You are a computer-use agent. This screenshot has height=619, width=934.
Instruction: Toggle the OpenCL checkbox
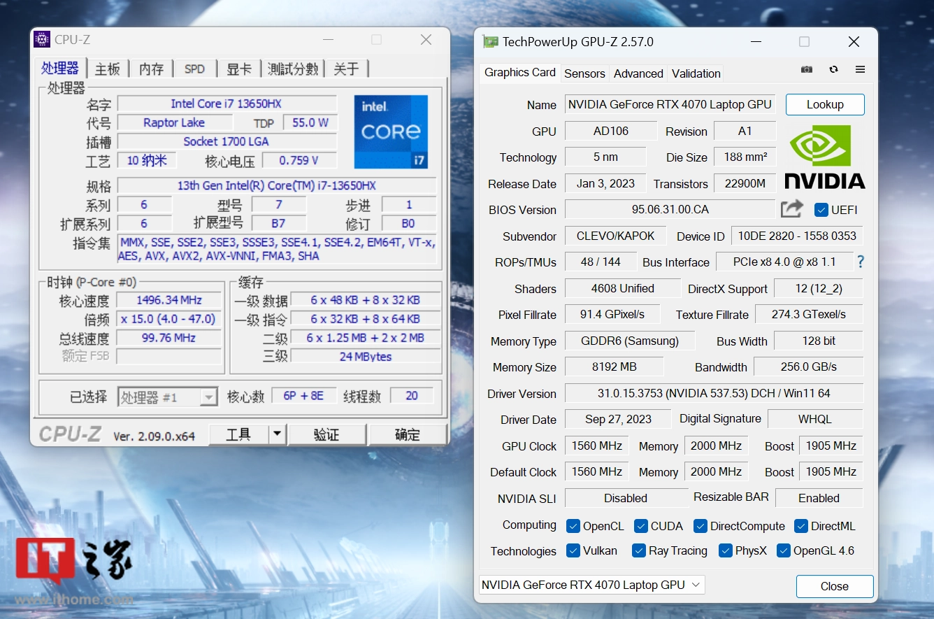[573, 526]
